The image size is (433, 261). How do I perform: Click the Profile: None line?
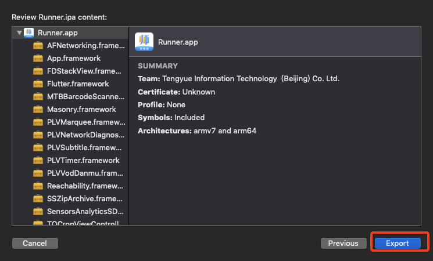(162, 105)
